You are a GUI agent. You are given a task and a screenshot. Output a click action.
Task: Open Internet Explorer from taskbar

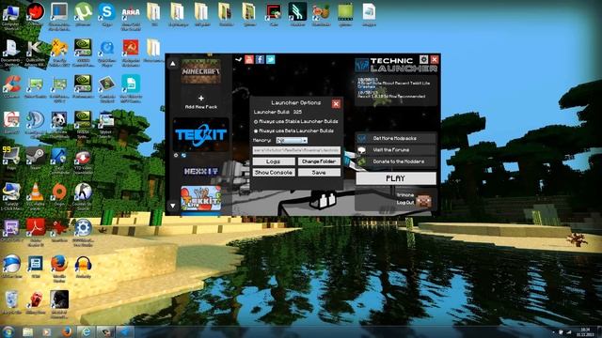pyautogui.click(x=86, y=331)
